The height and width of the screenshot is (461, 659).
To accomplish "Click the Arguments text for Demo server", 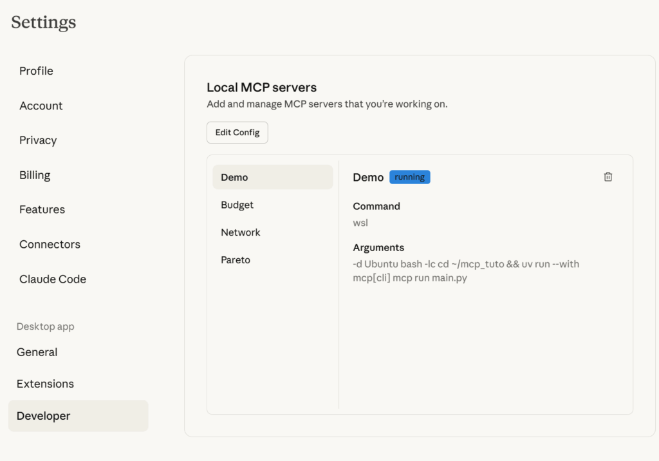I will [x=466, y=271].
